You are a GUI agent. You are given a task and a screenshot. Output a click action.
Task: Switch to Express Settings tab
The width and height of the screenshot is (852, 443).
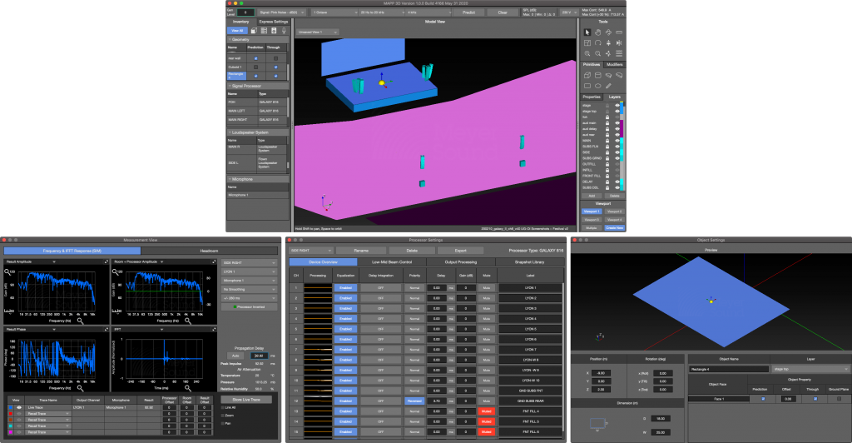tap(273, 22)
